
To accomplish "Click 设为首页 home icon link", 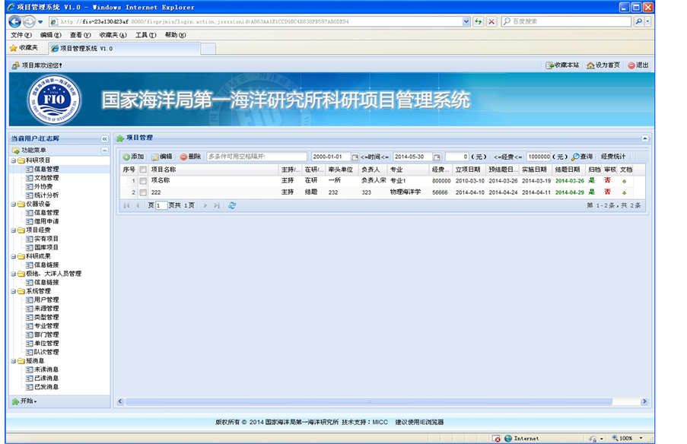I will click(603, 65).
